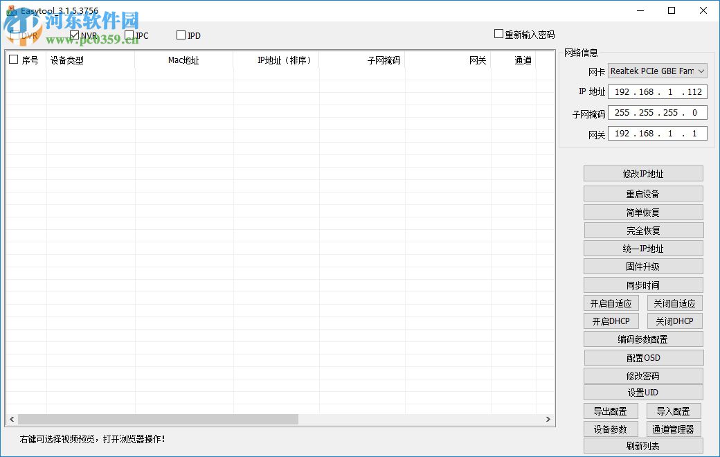Refresh device list with 刷新列表
The height and width of the screenshot is (457, 720).
[x=642, y=447]
